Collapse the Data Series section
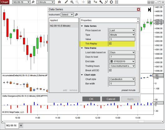This screenshot has width=165, height=130. coord(82,26)
